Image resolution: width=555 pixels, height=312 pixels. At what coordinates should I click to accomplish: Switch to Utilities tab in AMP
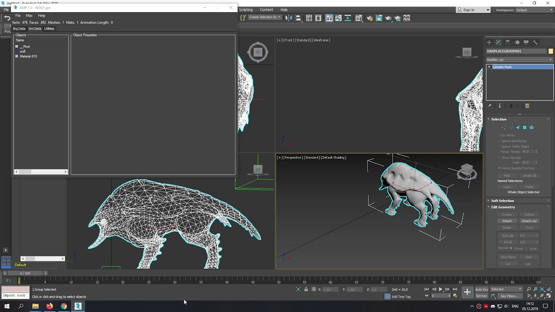click(49, 29)
